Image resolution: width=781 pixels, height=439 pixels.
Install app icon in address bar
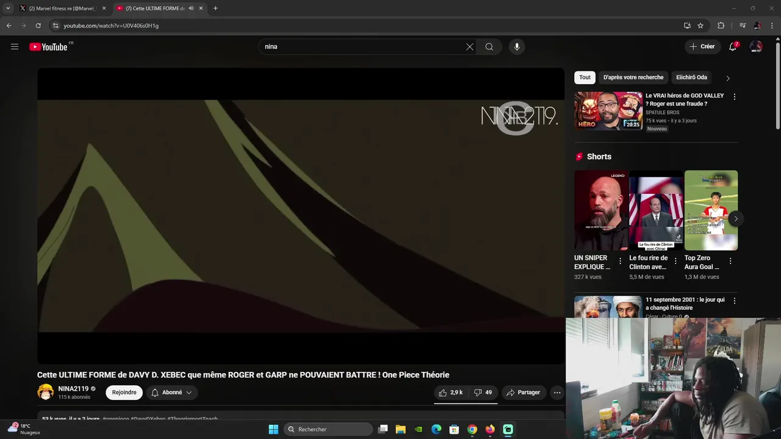point(687,26)
